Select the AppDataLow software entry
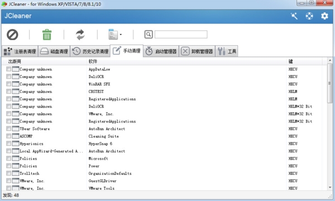Viewport: 335px width, 201px height. 99,69
